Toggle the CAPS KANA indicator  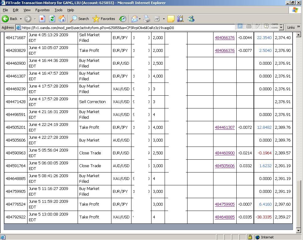point(275,26)
